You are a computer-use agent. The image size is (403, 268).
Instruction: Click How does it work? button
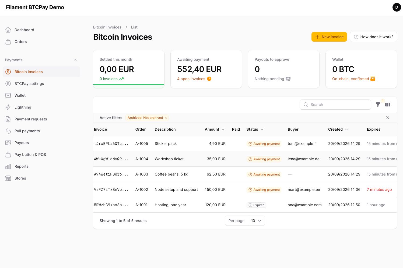[373, 37]
